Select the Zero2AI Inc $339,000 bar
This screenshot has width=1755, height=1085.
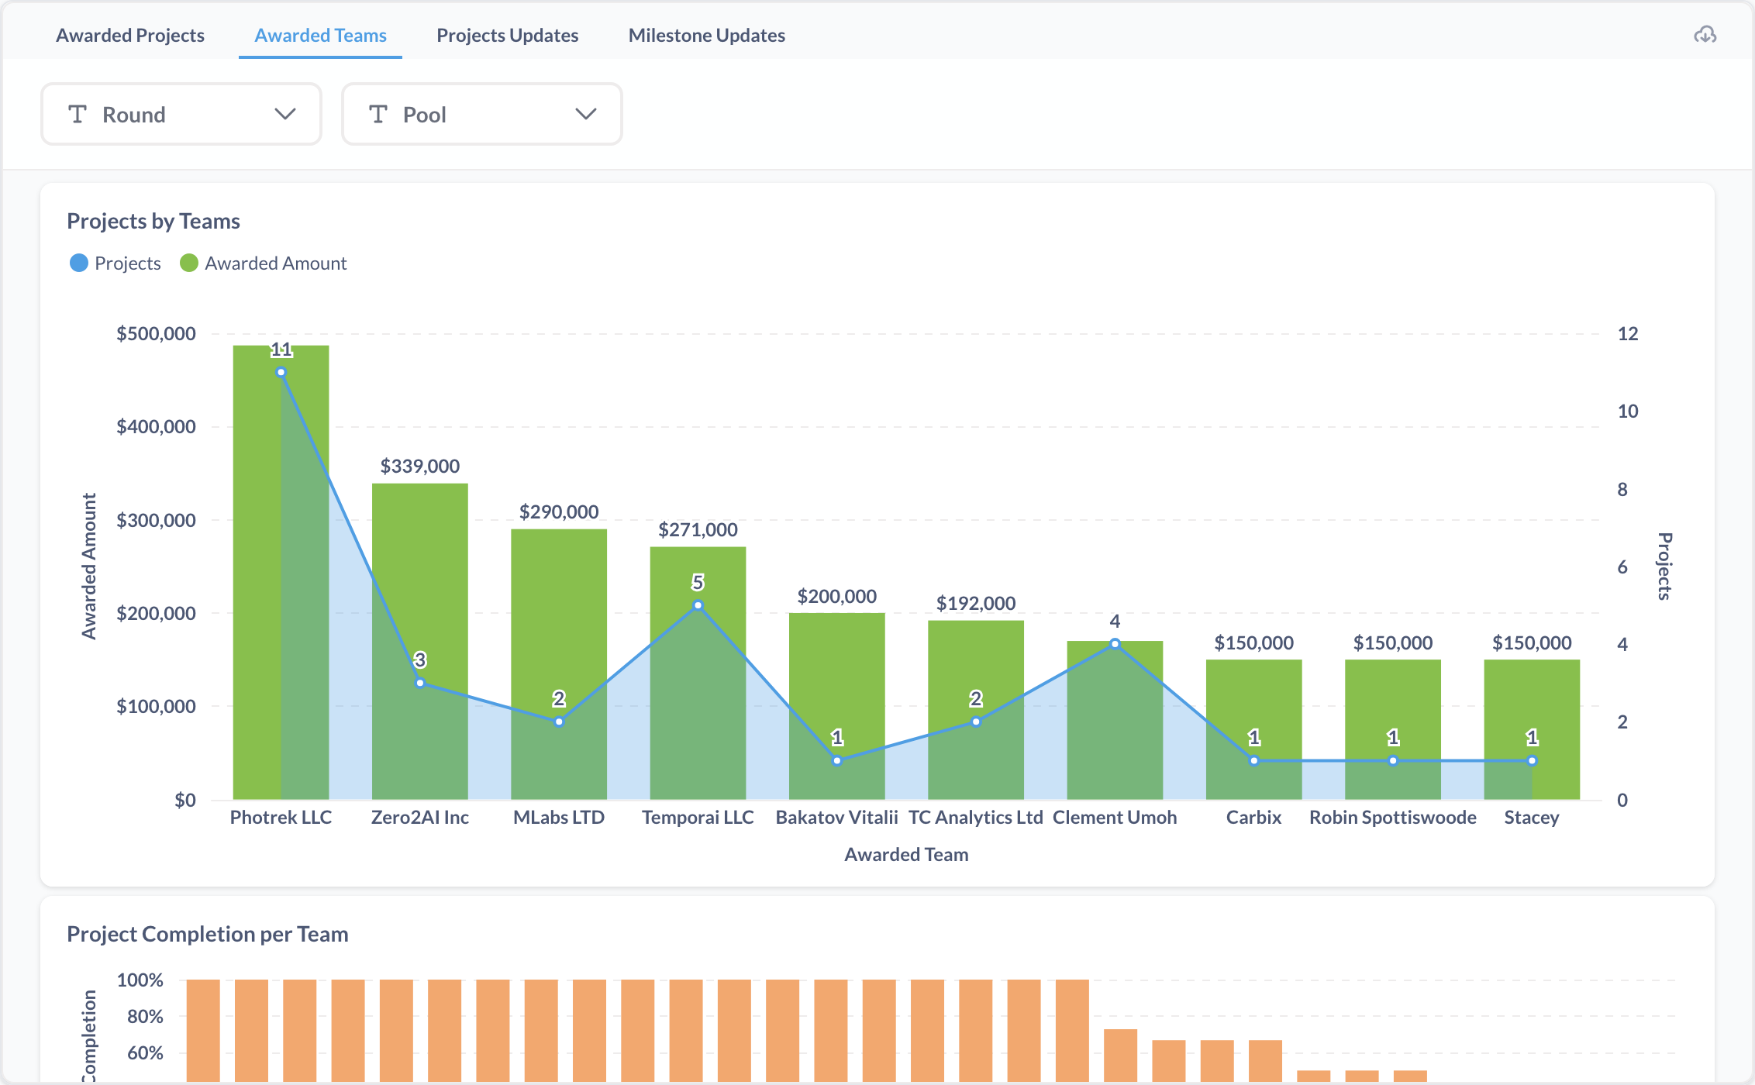420,641
